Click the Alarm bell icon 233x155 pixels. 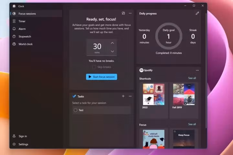(14, 29)
